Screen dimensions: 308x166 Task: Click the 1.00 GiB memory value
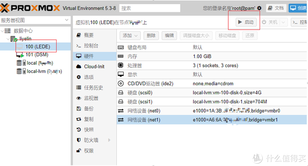[202, 56]
